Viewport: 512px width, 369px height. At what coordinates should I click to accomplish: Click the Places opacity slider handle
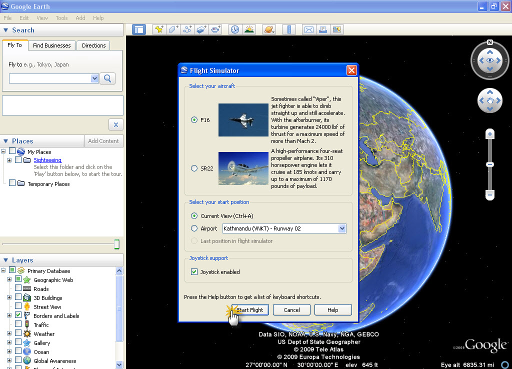(117, 244)
